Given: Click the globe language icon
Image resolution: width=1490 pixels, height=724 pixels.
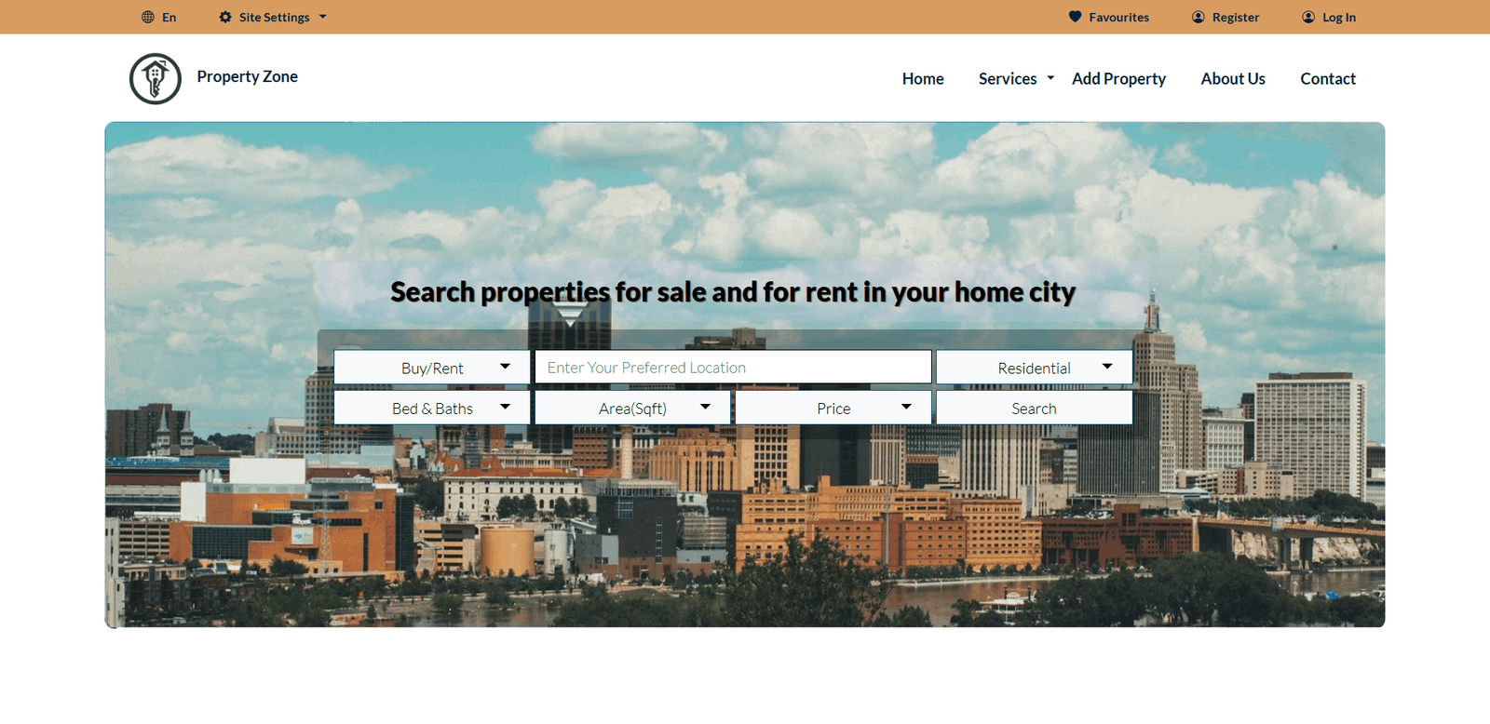Looking at the screenshot, I should [x=148, y=17].
